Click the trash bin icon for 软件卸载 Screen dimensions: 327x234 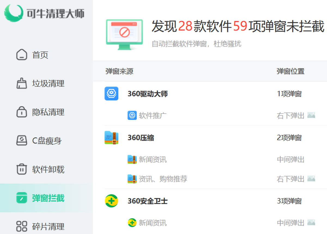(x=22, y=170)
